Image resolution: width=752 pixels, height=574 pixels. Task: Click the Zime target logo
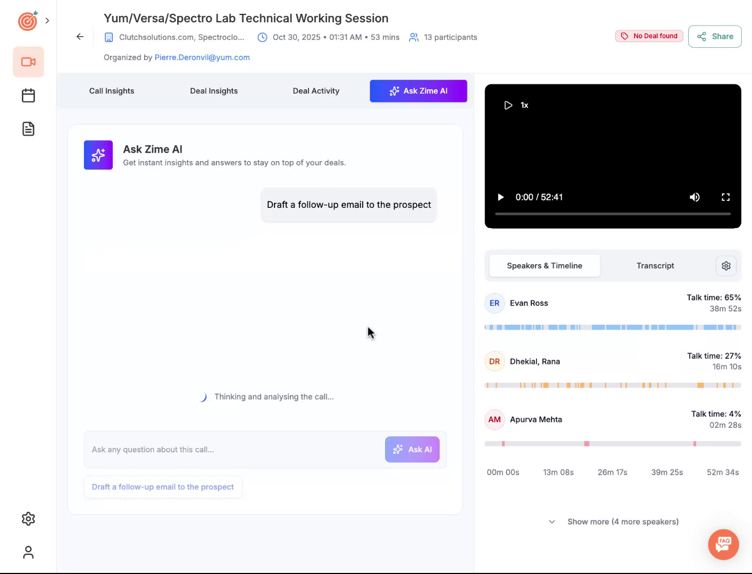tap(28, 21)
